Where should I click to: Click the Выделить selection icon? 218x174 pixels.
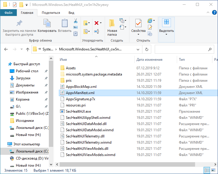click(167, 22)
